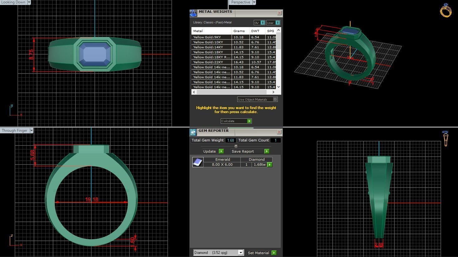
Task: Select the Yellow Gold:18KY R... row
Action: coord(234,57)
